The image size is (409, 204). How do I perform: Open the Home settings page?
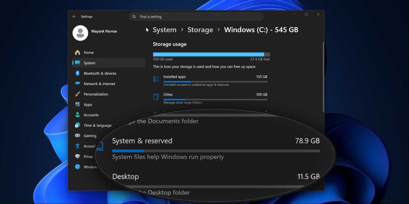[109, 53]
